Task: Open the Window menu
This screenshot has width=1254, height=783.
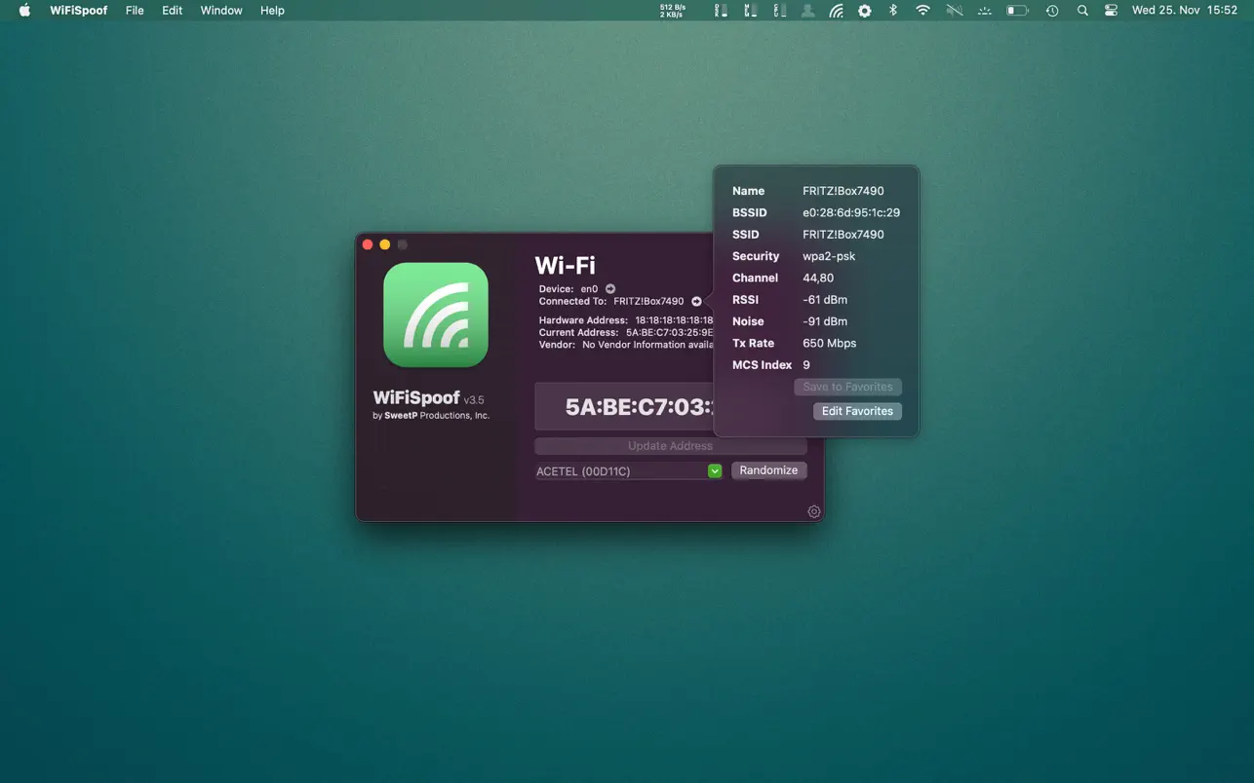Action: click(x=221, y=11)
